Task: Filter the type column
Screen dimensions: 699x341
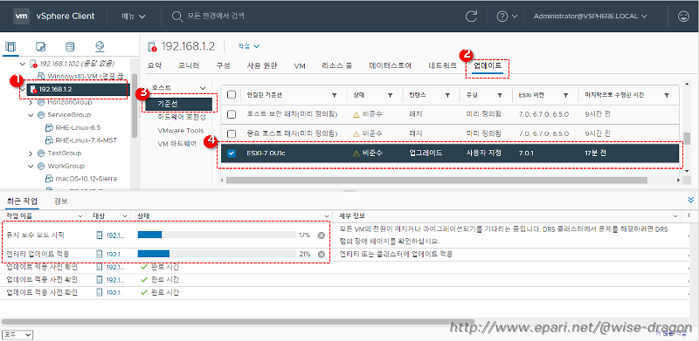Action: 500,95
